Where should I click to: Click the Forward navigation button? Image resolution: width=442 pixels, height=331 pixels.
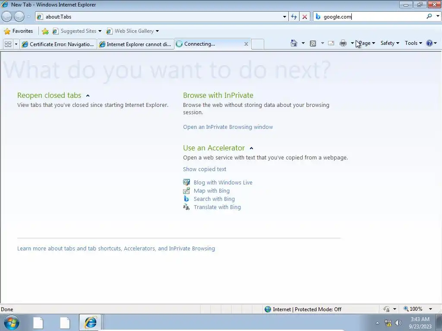tap(19, 17)
